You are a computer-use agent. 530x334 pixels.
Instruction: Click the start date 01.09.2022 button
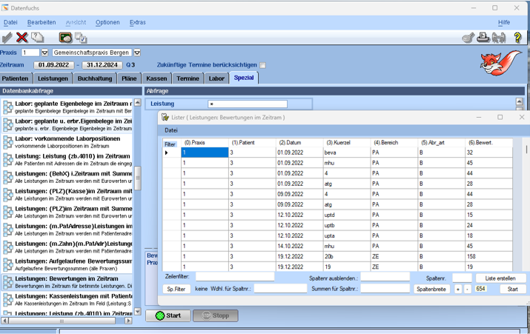click(54, 65)
